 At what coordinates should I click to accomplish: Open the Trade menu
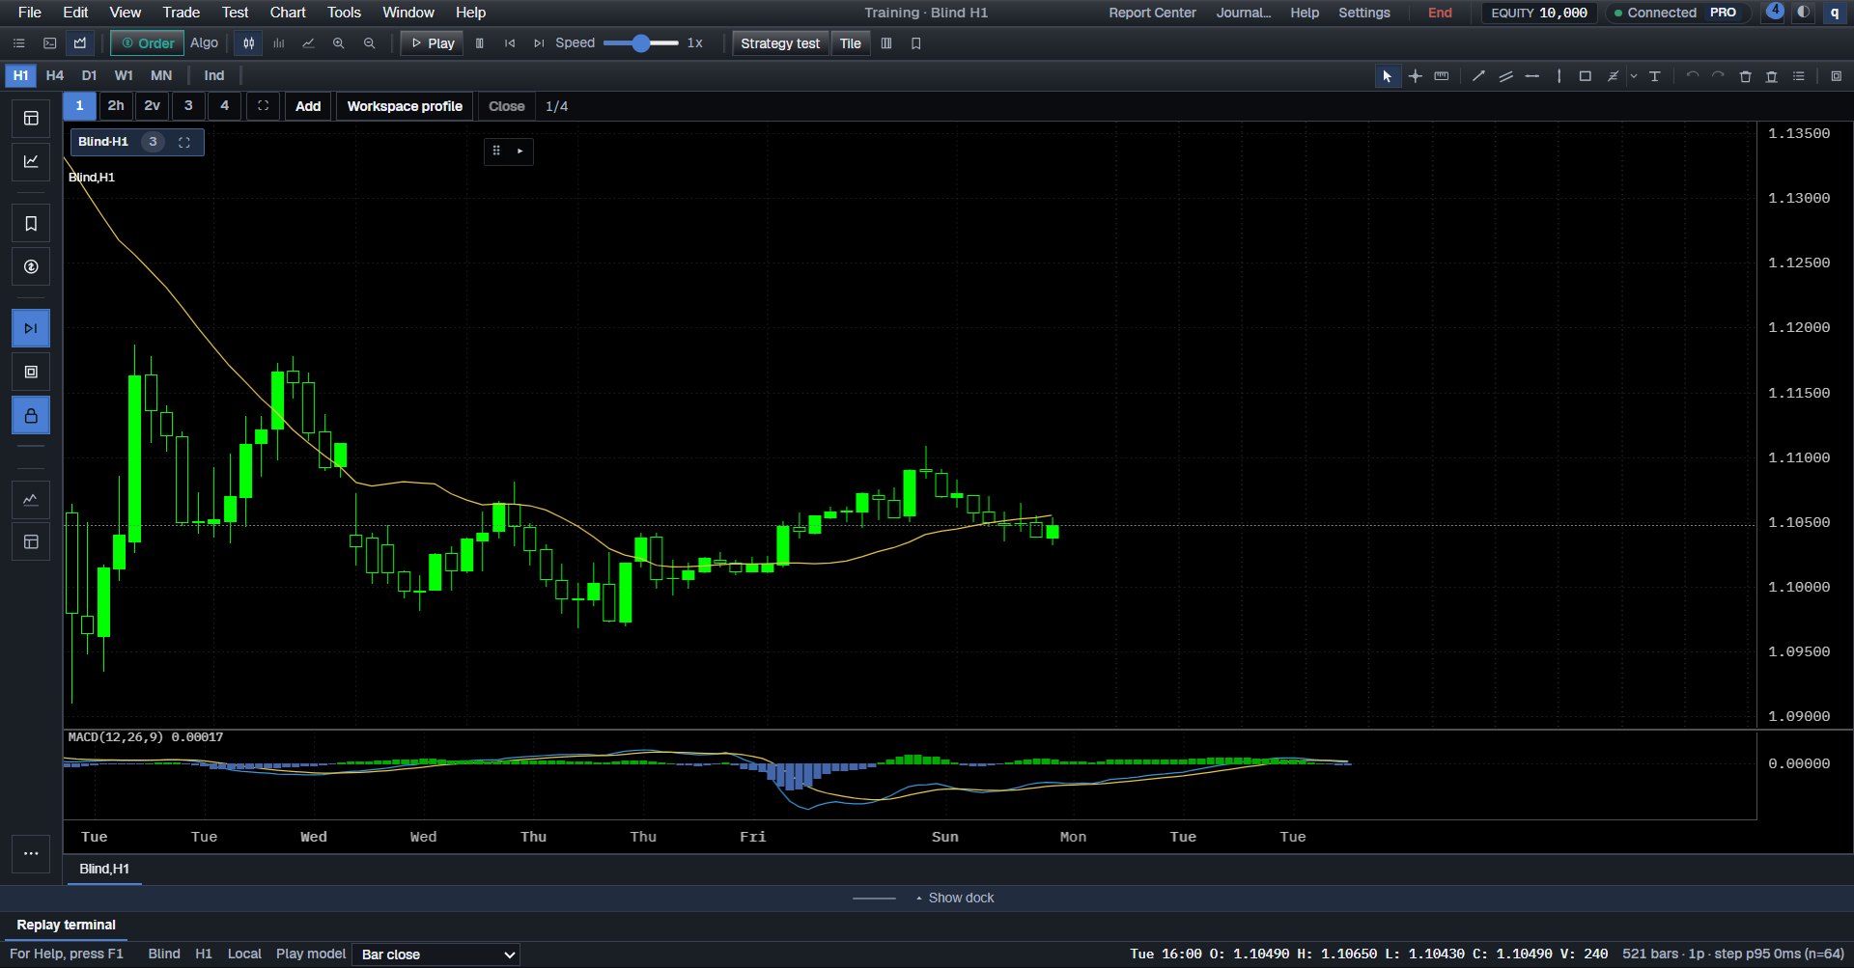(x=182, y=13)
